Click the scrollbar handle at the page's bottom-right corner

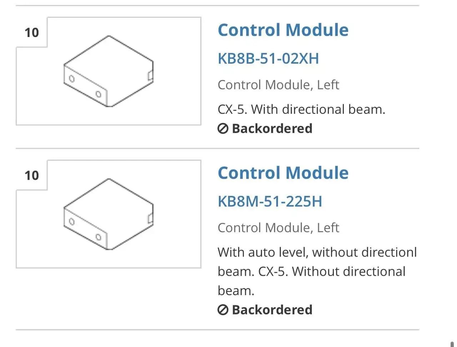(x=452, y=344)
